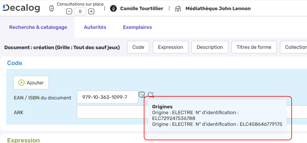The height and width of the screenshot is (143, 307).
Task: Click the Description section button
Action: [x=210, y=47]
